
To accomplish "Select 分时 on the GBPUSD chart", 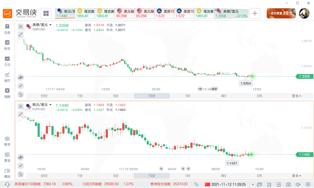I will click(44, 96).
